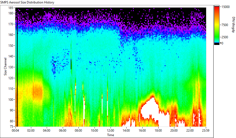The height and width of the screenshot is (138, 236).
Task: Click the 140 y-axis tick label
Action: click(11, 56)
